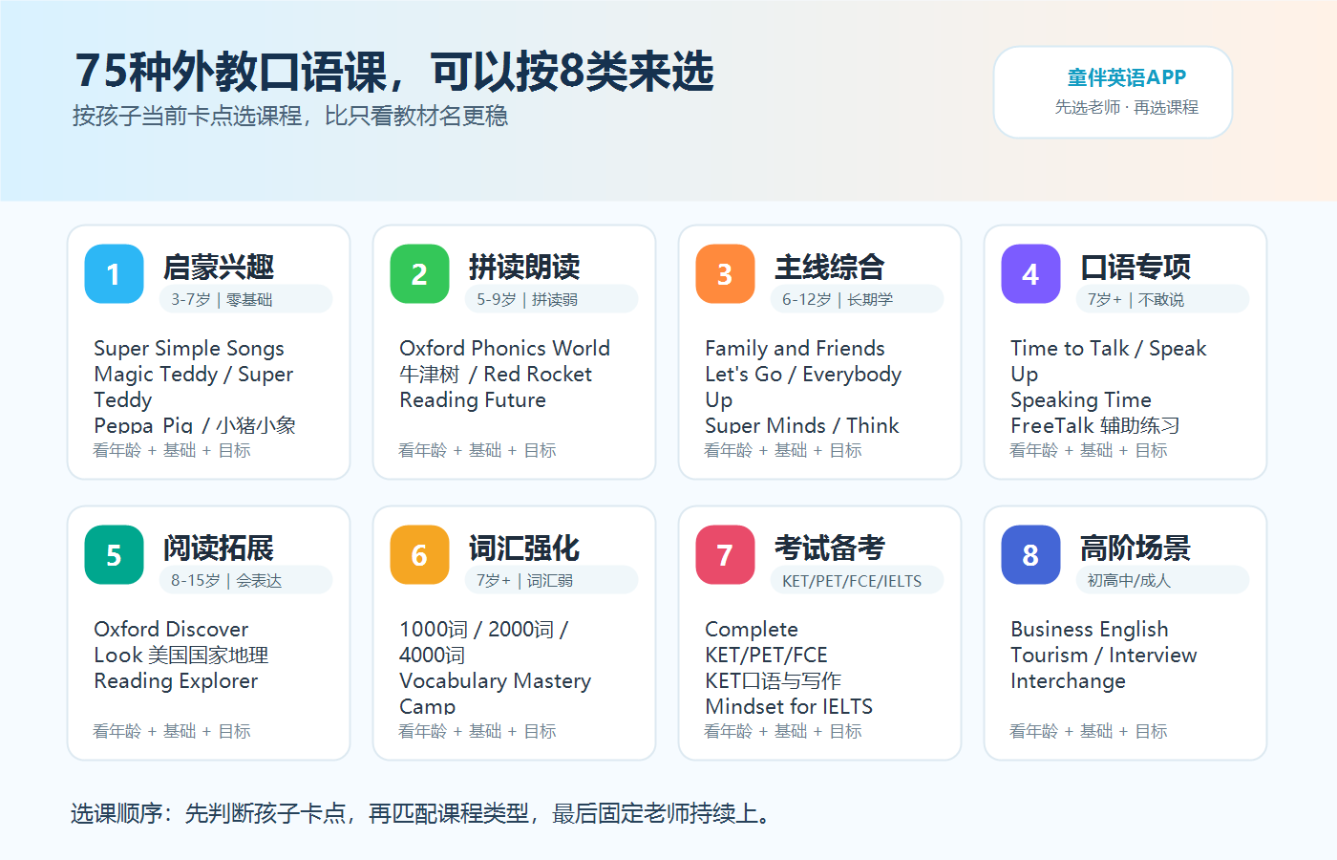The height and width of the screenshot is (860, 1337).
Task: Click the 5-9岁 | 拼读弱 tag
Action: coord(551,299)
